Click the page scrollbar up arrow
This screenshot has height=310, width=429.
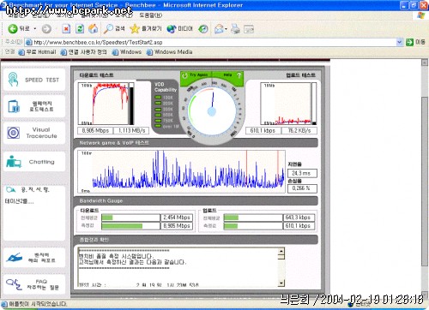(x=425, y=63)
